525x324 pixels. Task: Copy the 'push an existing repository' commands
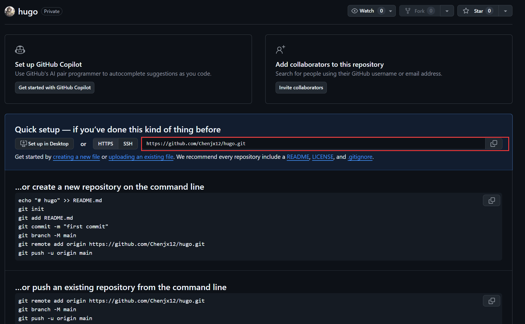coord(491,301)
